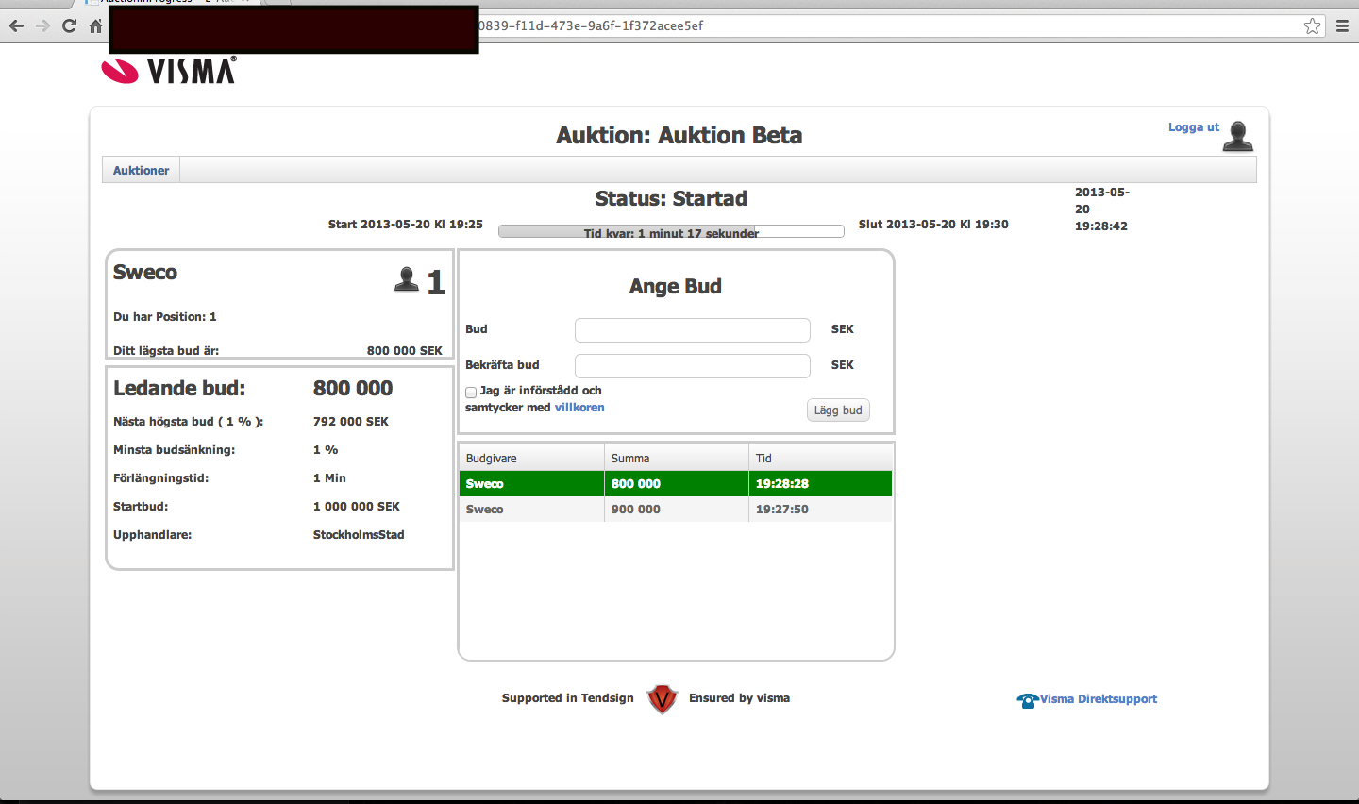Viewport: 1359px width, 804px height.
Task: Click the StockholmsStad Upphandlare value
Action: tap(359, 535)
